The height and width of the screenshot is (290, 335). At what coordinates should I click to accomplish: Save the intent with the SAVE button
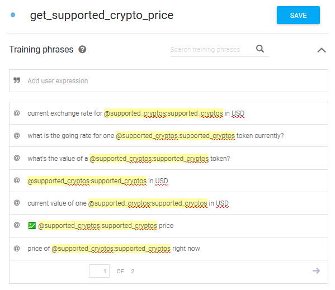[x=298, y=15]
